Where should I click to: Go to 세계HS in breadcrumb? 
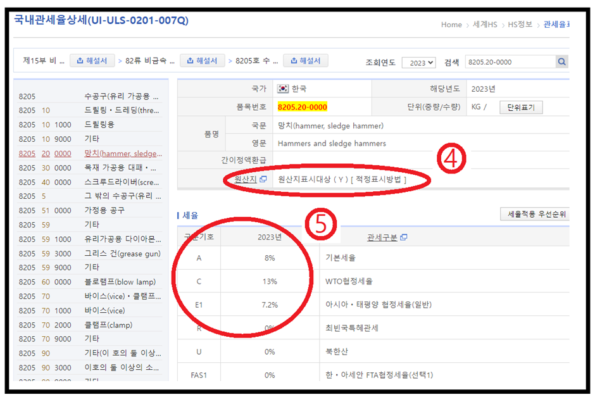[x=485, y=25]
